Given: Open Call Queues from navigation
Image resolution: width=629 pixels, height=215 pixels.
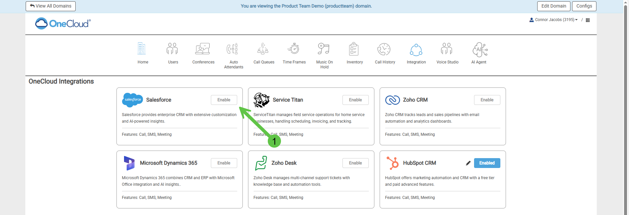Looking at the screenshot, I should [x=263, y=49].
